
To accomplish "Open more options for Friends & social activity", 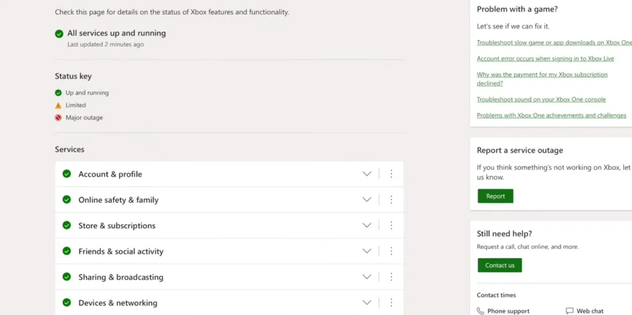I will (391, 251).
